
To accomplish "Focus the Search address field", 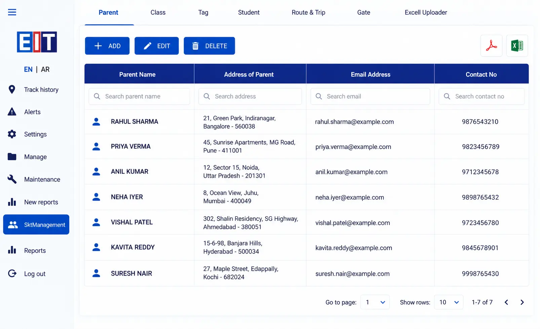I will (x=250, y=96).
